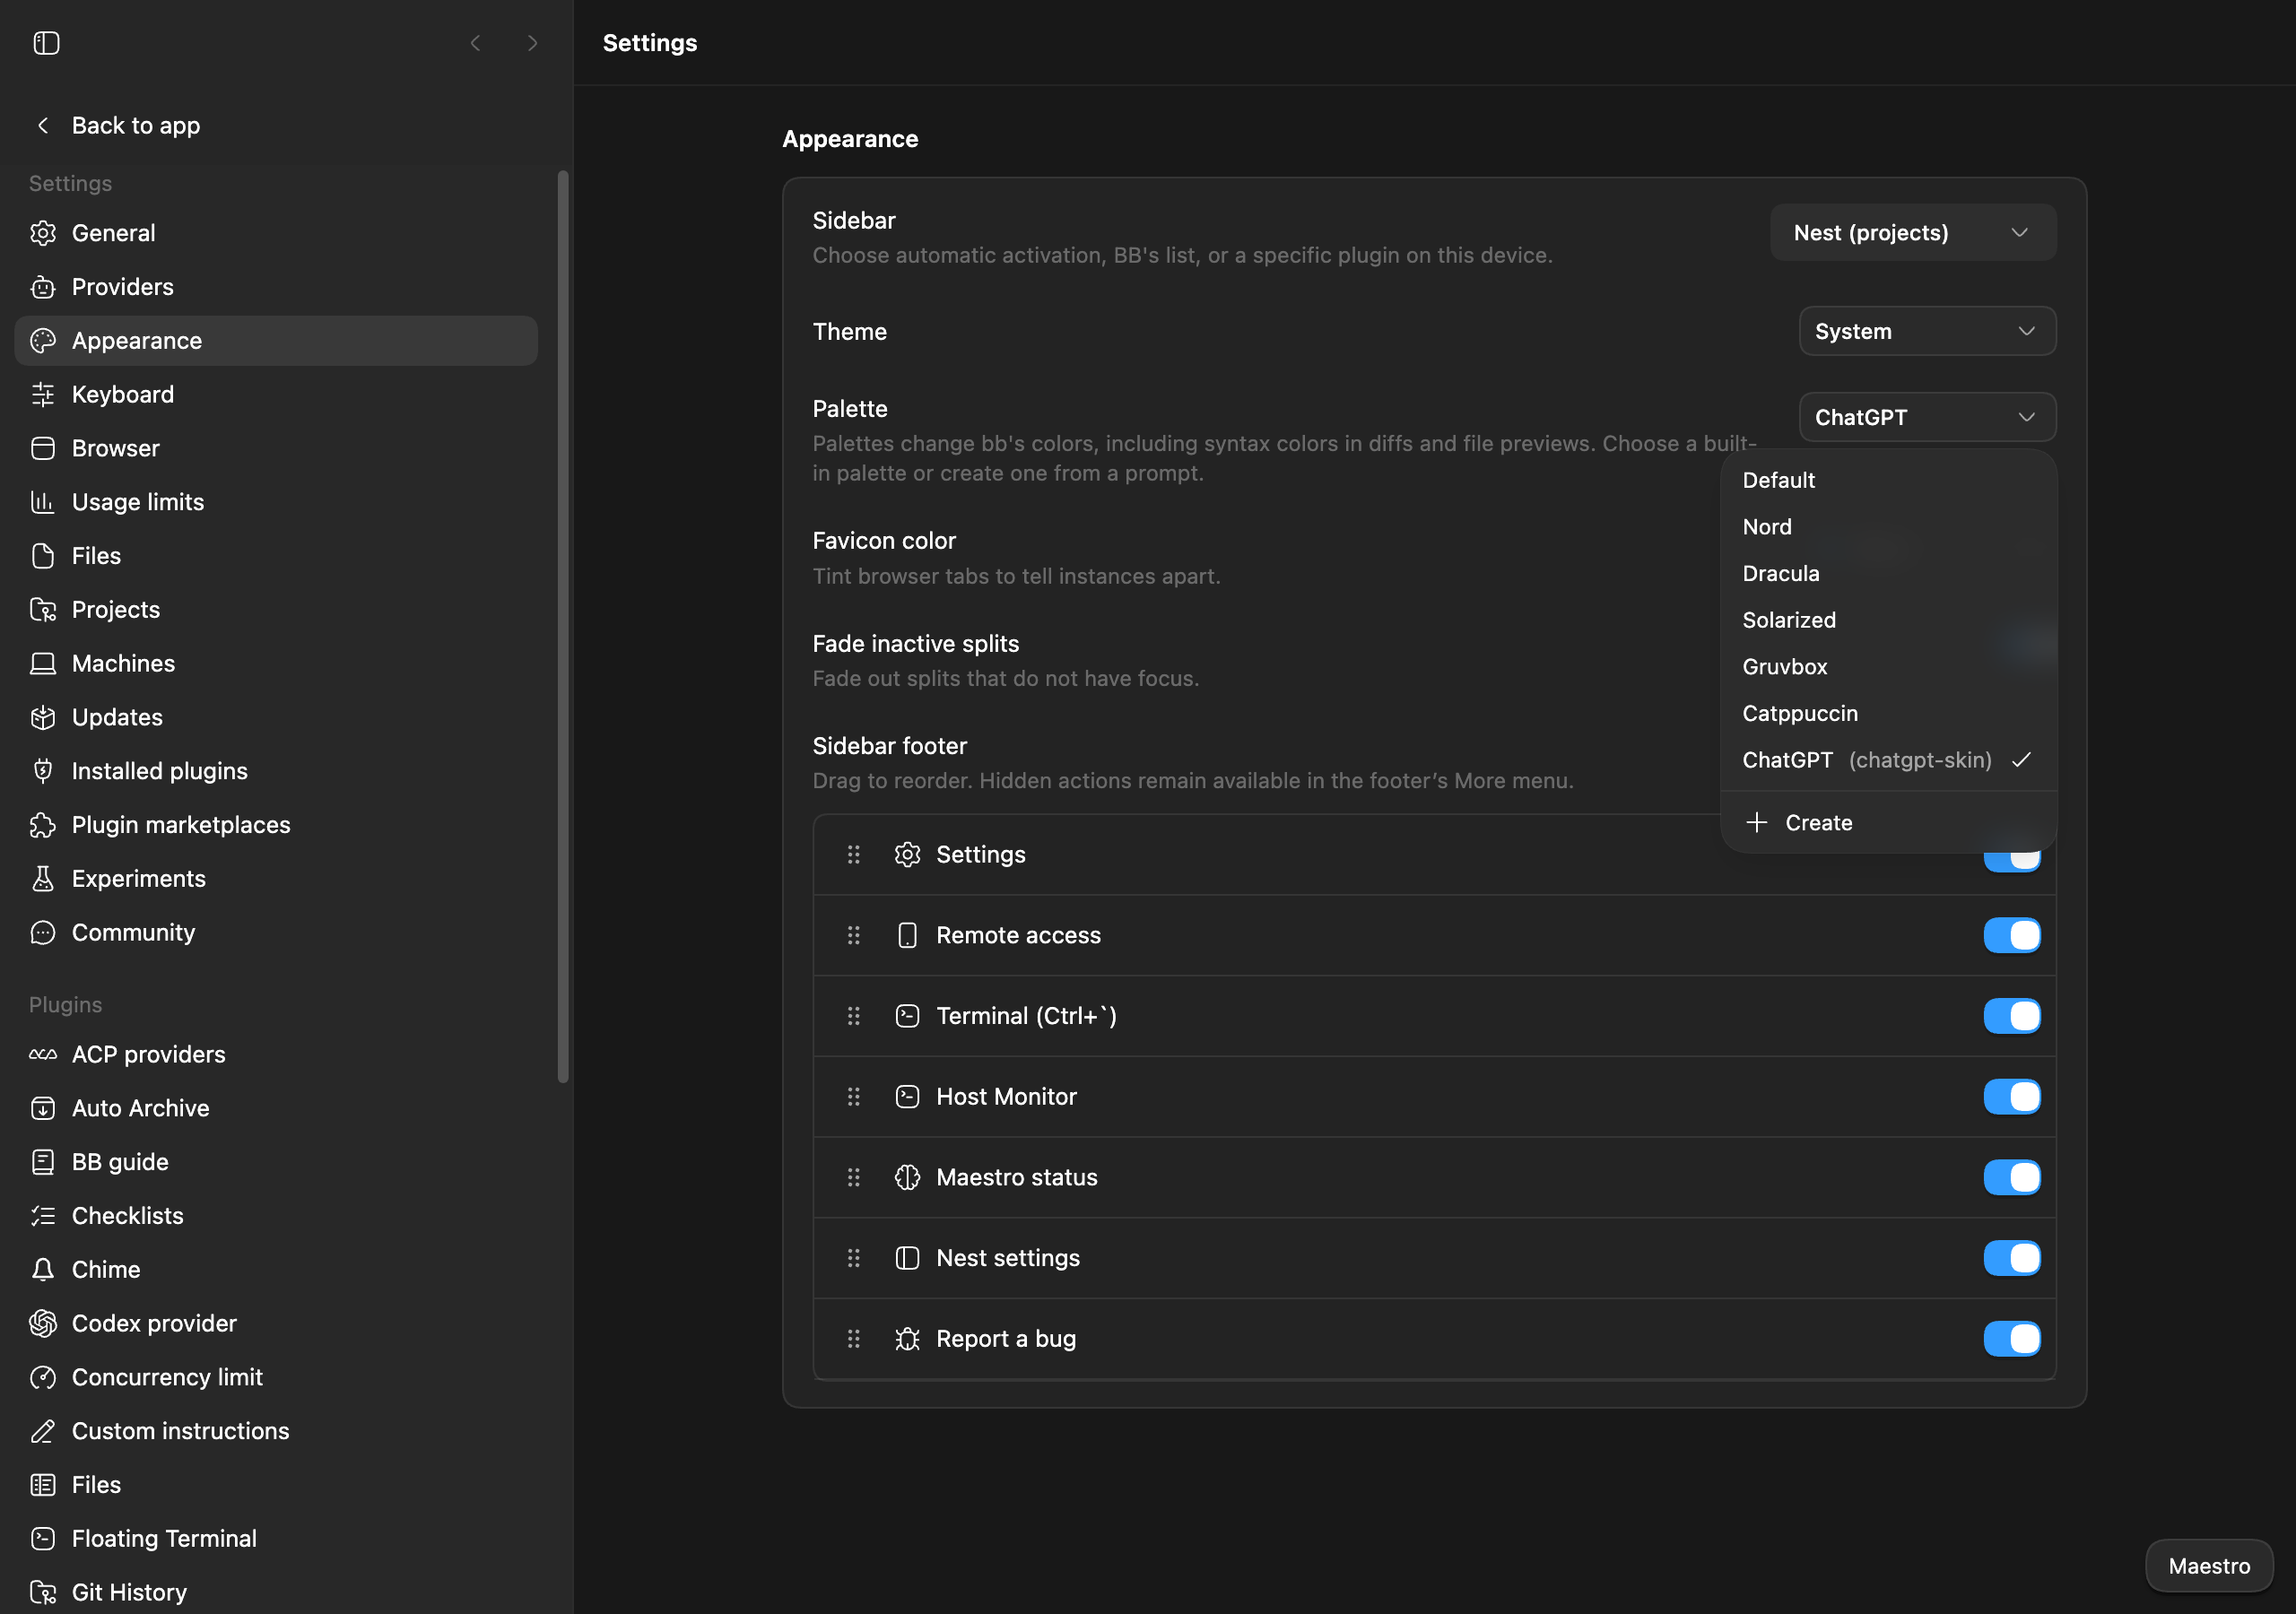Click the Chime bell icon

click(43, 1270)
